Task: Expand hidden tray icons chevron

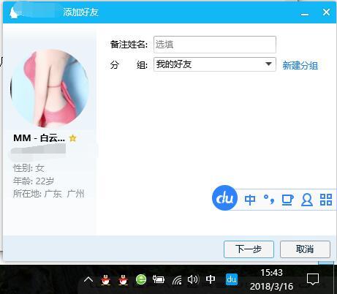Action: [88, 279]
